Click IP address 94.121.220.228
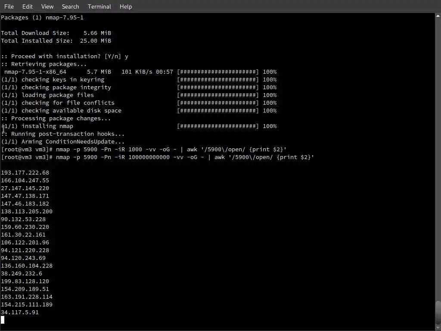This screenshot has height=331, width=441. point(25,250)
